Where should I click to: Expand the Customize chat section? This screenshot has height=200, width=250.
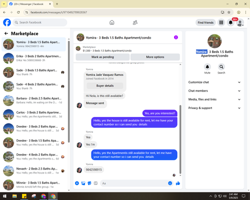tap(214, 82)
